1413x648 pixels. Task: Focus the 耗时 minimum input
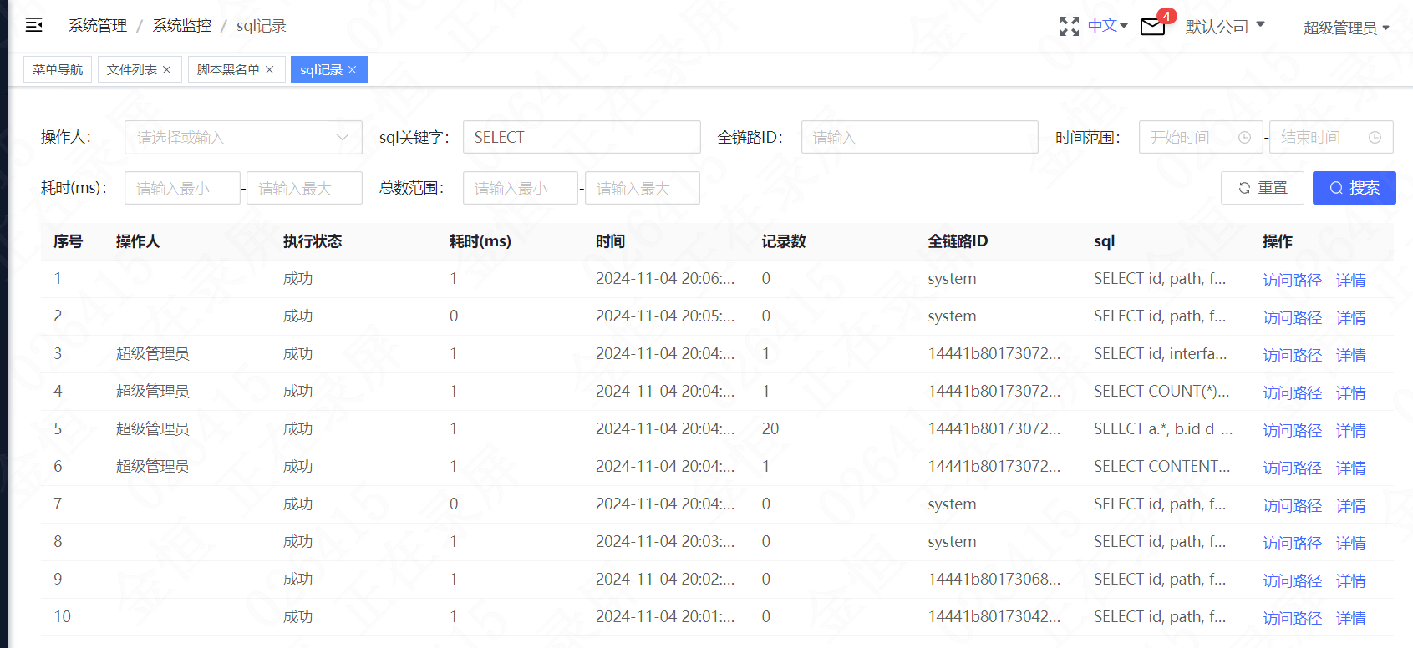click(182, 188)
